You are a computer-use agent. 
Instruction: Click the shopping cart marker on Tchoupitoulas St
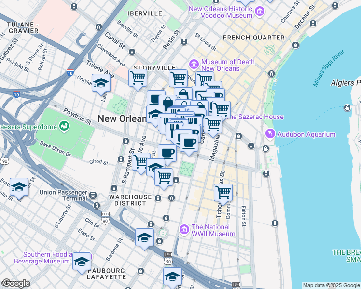(223, 194)
